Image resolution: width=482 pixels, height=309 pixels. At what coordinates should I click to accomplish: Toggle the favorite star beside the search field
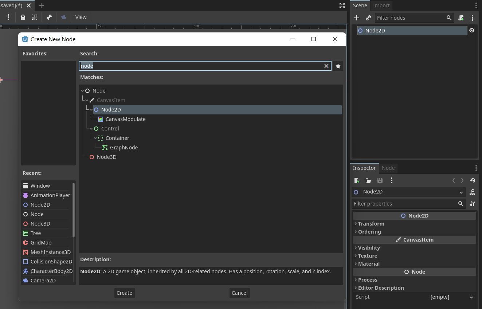click(x=338, y=66)
